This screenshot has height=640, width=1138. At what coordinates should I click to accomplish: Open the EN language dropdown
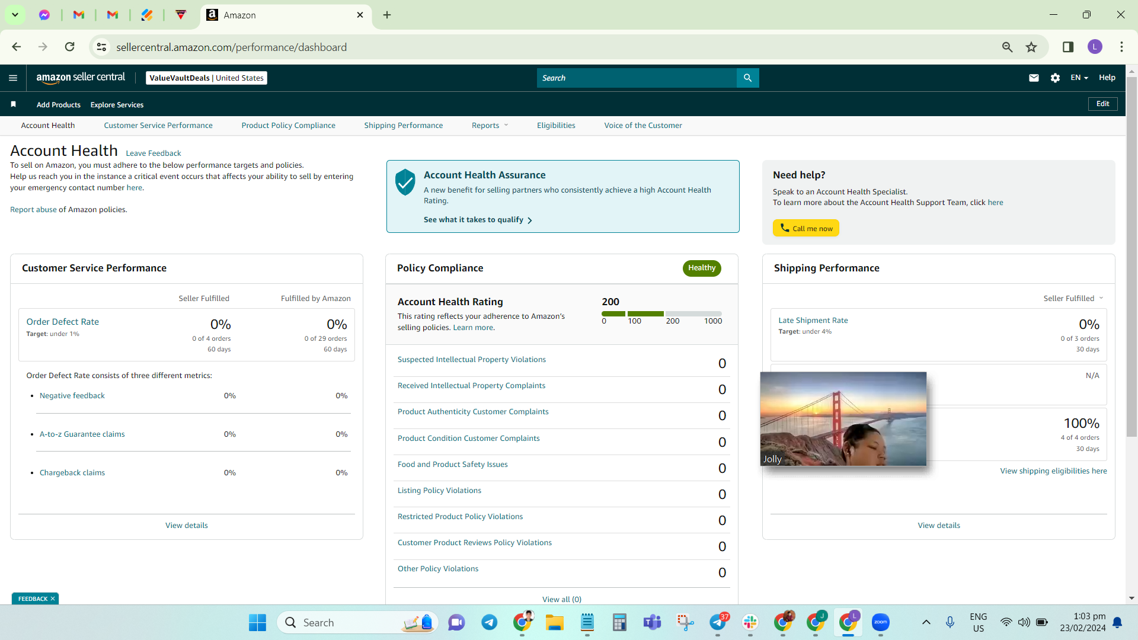pyautogui.click(x=1079, y=78)
